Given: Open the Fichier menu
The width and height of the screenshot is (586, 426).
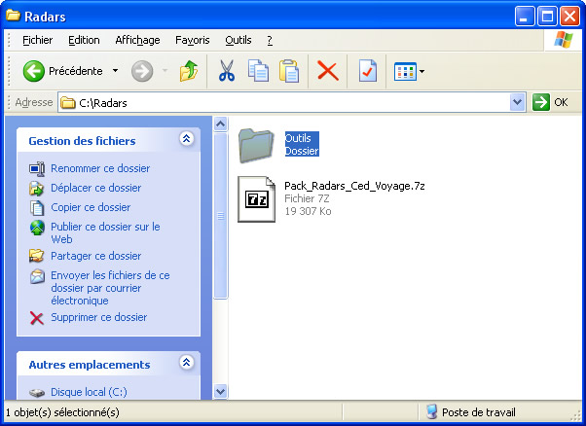Looking at the screenshot, I should 37,40.
